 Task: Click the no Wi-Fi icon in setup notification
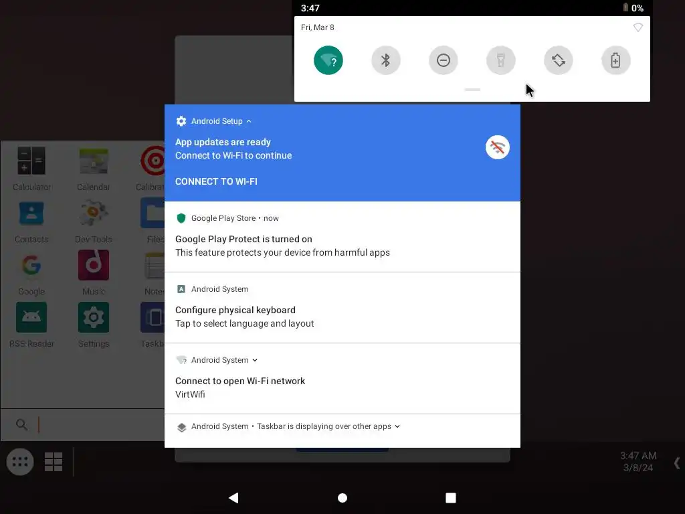[x=498, y=147]
